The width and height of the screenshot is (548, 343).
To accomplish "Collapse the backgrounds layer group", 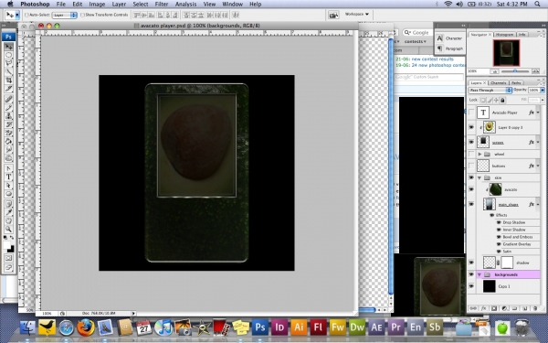I will [x=479, y=274].
